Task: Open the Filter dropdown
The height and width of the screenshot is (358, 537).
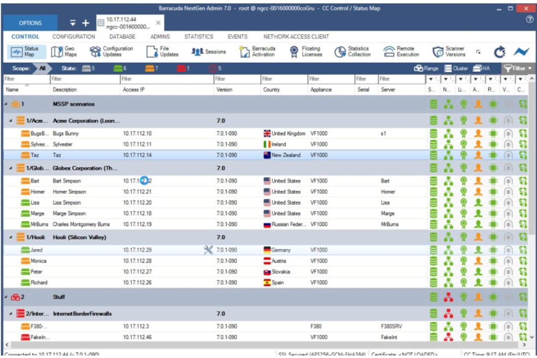Action: coord(518,68)
